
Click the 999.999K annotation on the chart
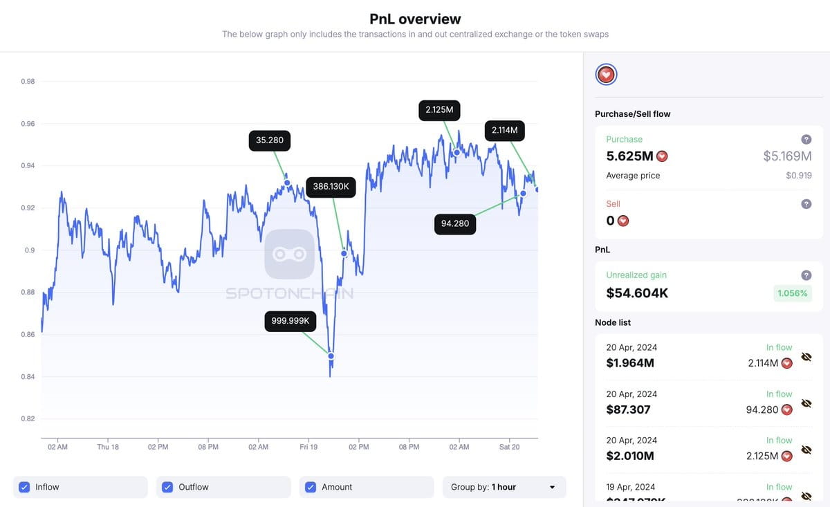290,321
